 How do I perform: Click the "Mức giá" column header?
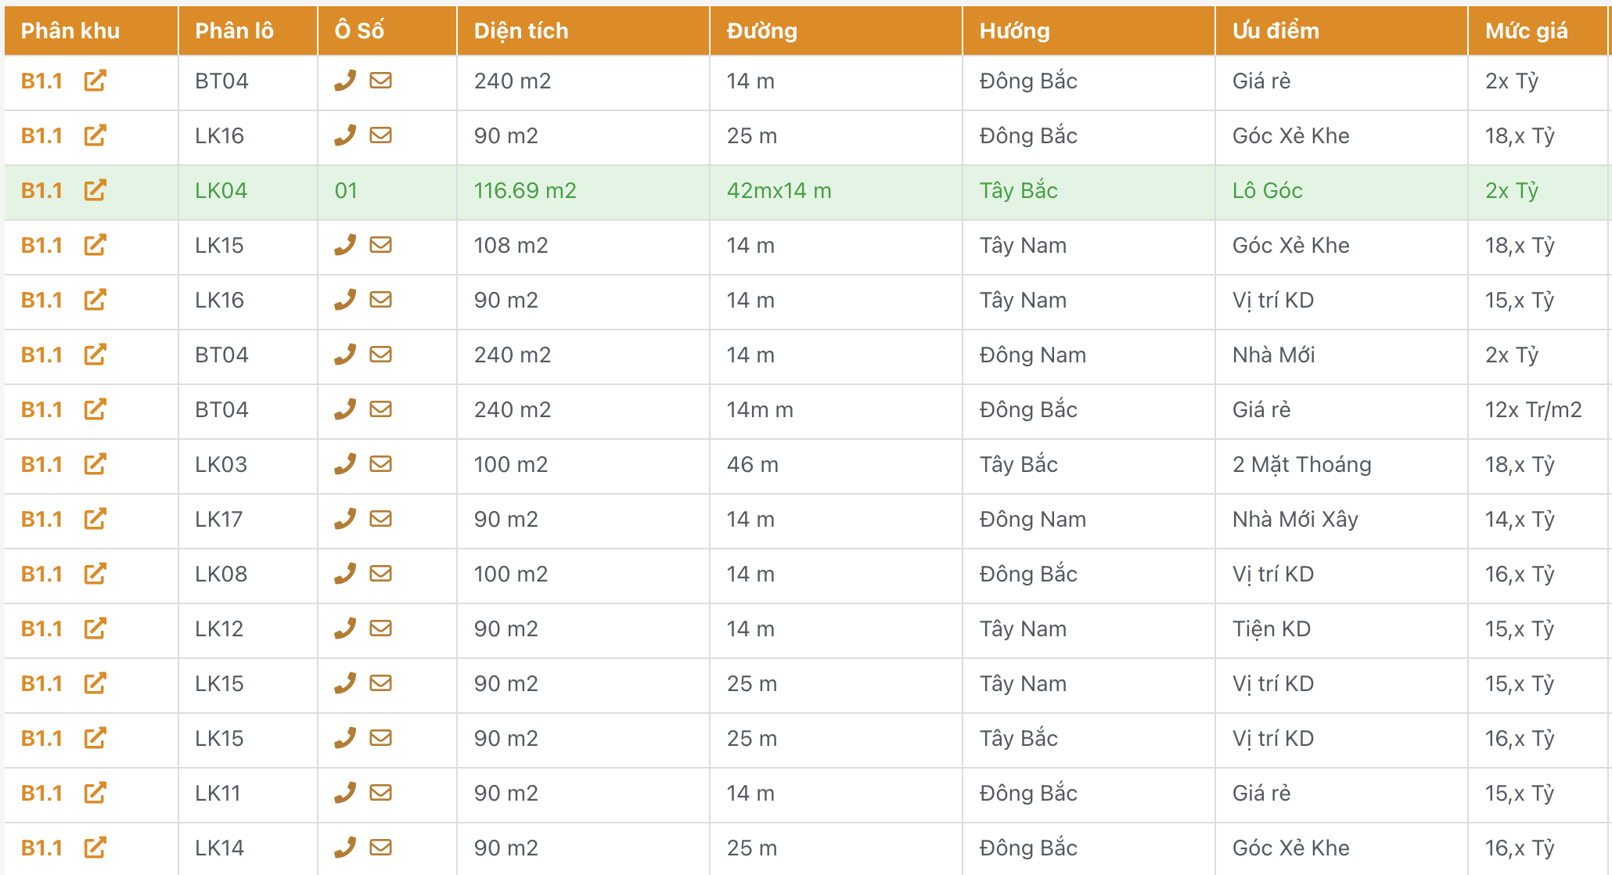click(1526, 31)
